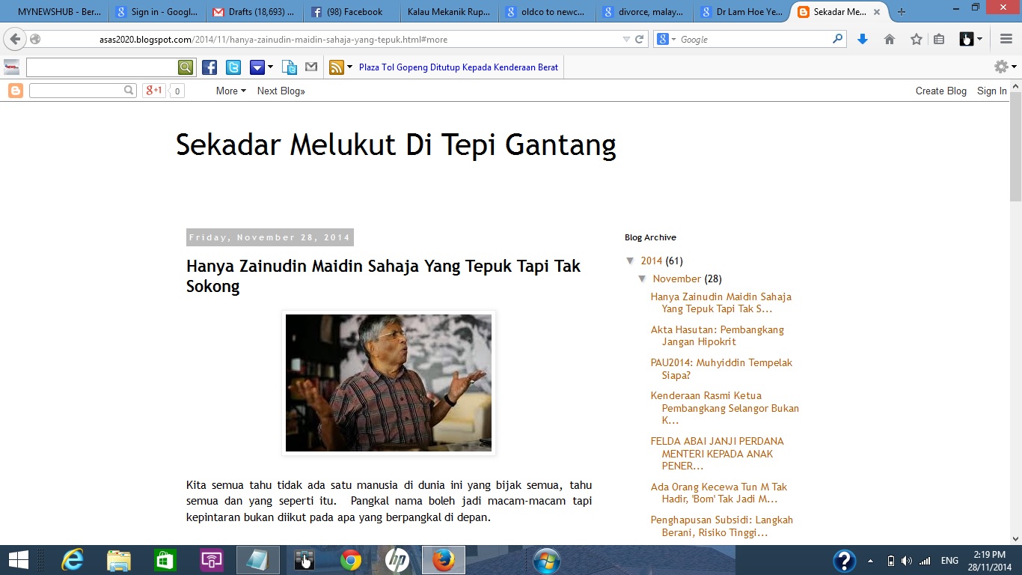Switch to the MYNEWSHUB browser tab

pos(56,12)
